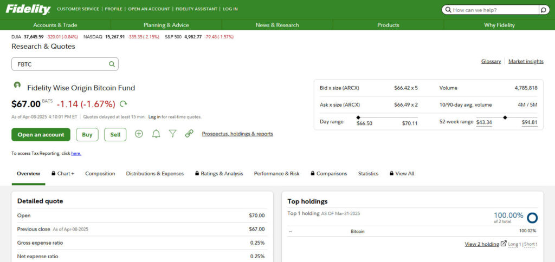Open the Statistics tab
The width and height of the screenshot is (555, 262).
coord(368,174)
